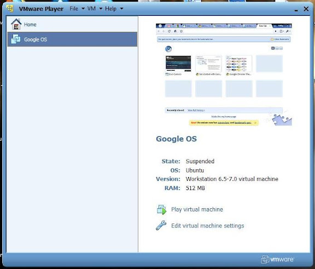Click the Google OS heading text
This screenshot has height=269, width=315.
[x=177, y=139]
